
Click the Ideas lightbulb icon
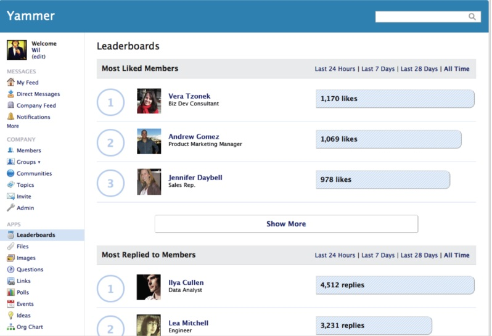tap(10, 315)
